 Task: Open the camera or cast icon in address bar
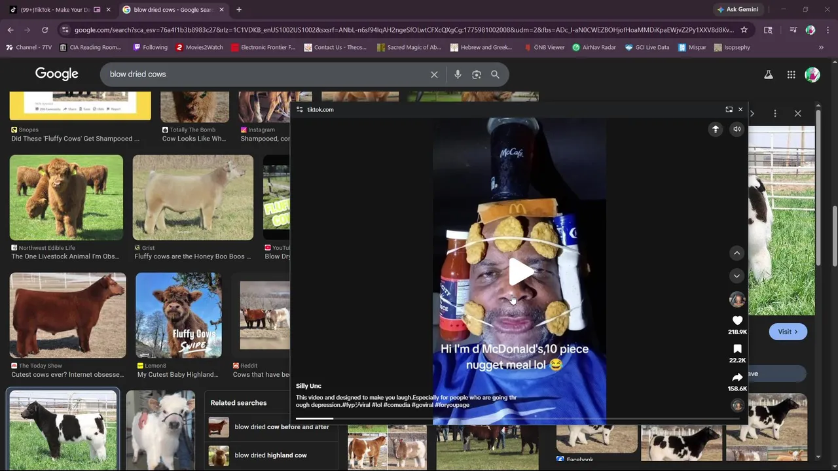(768, 30)
